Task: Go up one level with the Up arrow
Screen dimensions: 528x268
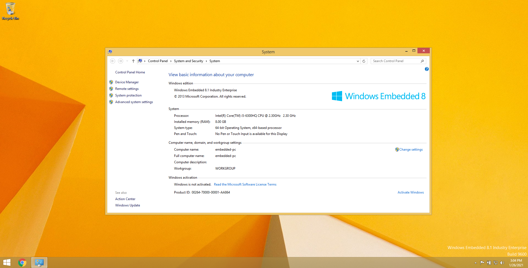Action: 133,61
